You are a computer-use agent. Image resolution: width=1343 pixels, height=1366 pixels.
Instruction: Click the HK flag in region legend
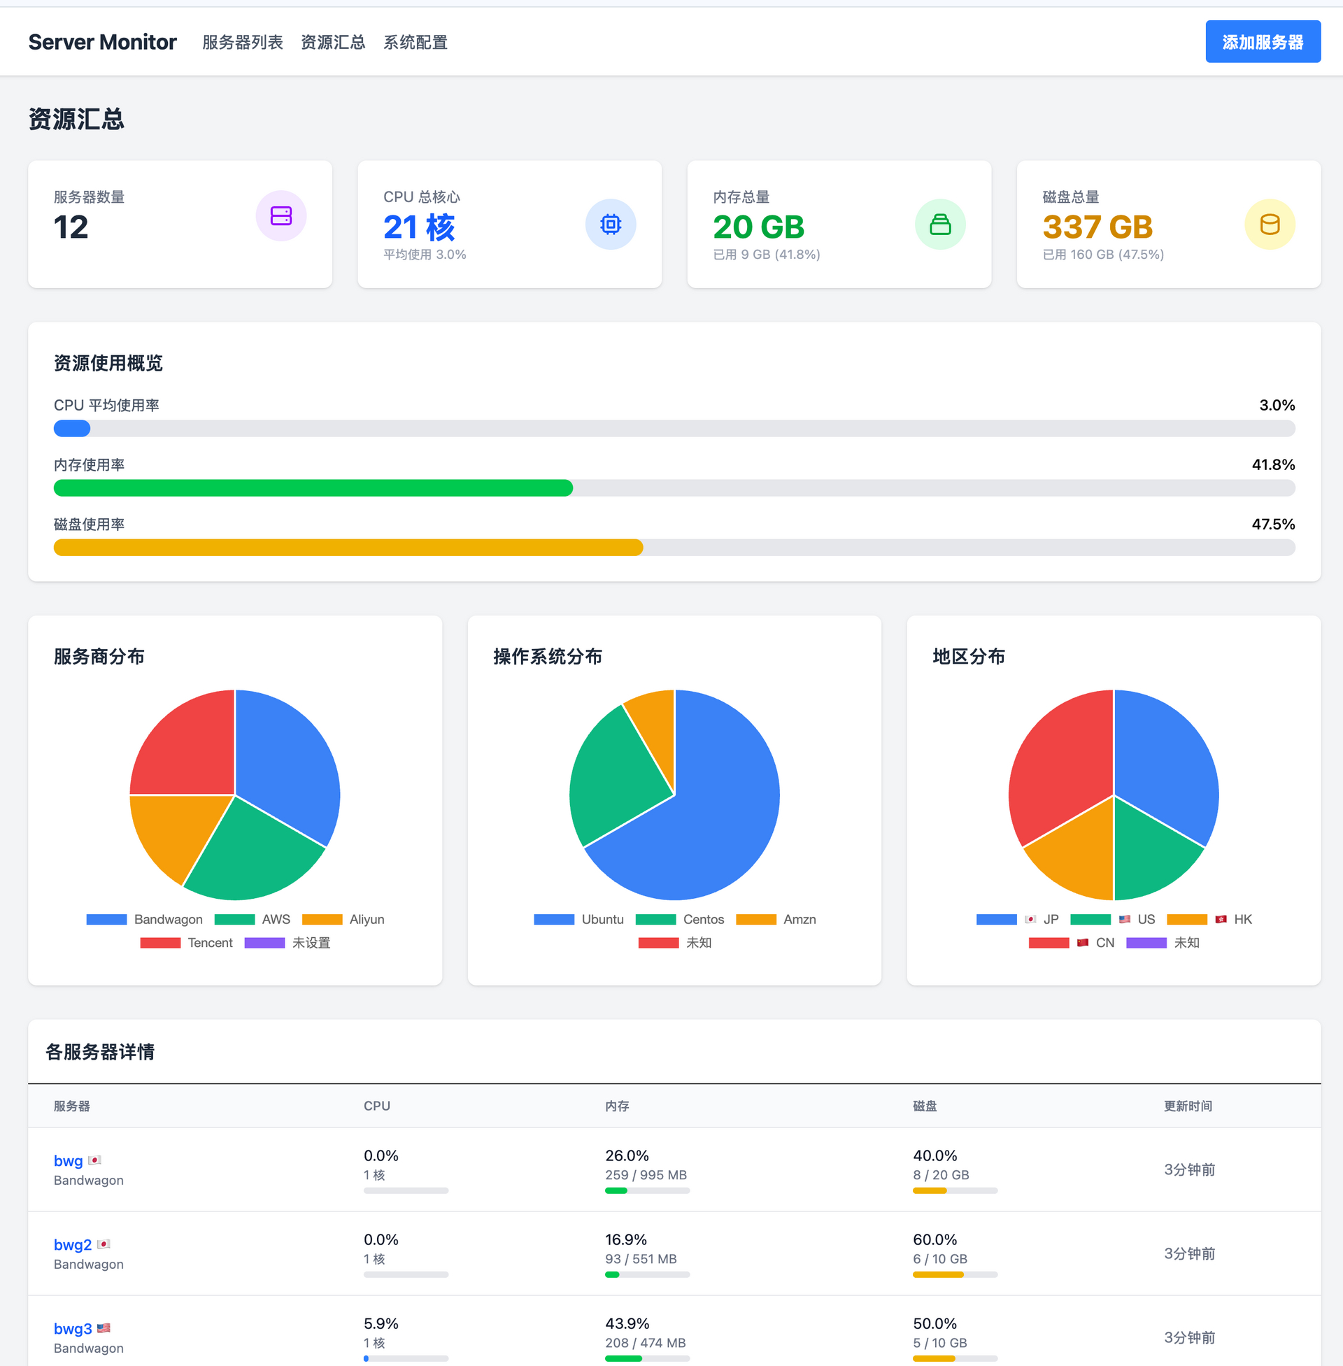click(1221, 919)
